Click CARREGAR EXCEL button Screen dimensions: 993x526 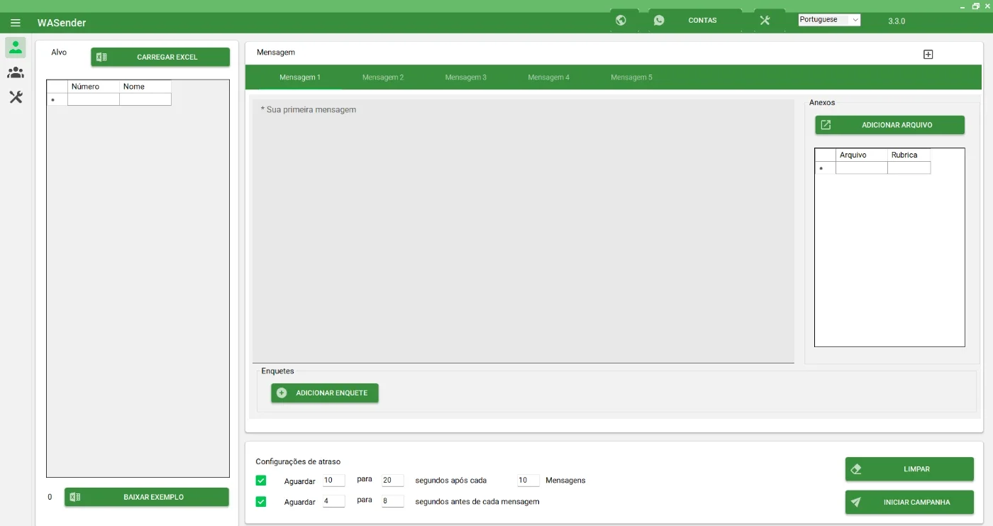click(160, 57)
